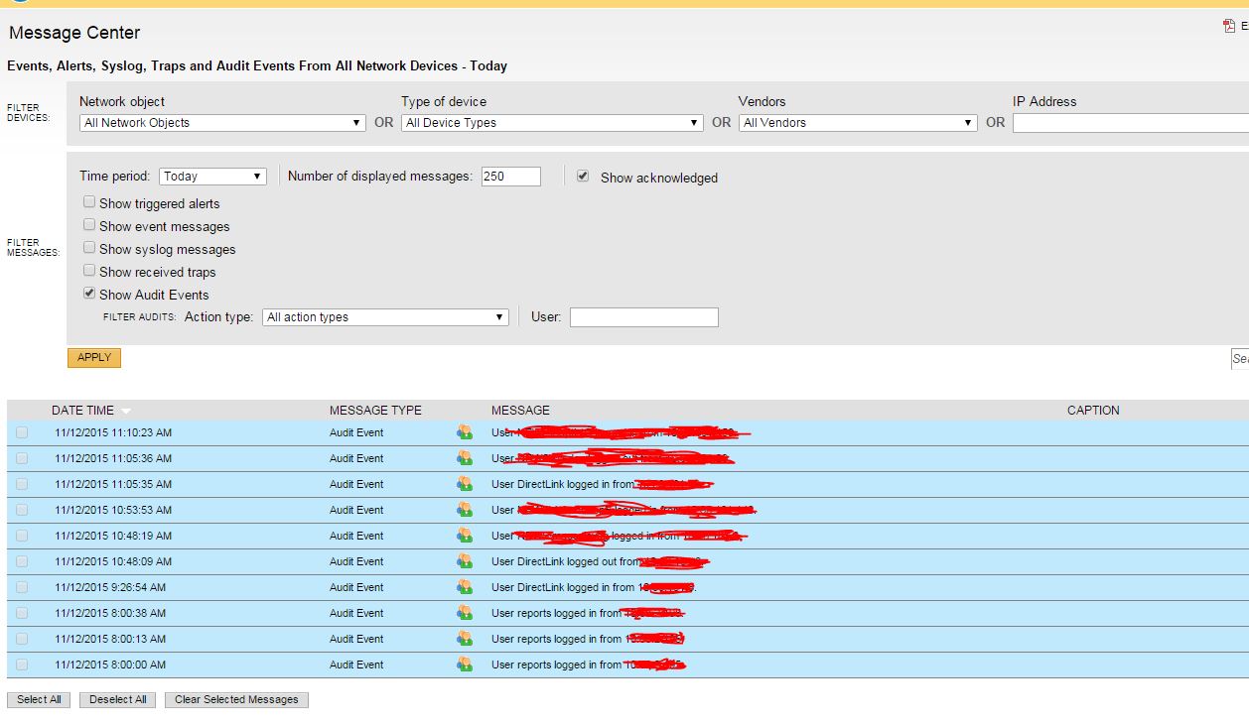This screenshot has width=1249, height=725.
Task: Click the DATE TIME sort arrow
Action: 126,411
